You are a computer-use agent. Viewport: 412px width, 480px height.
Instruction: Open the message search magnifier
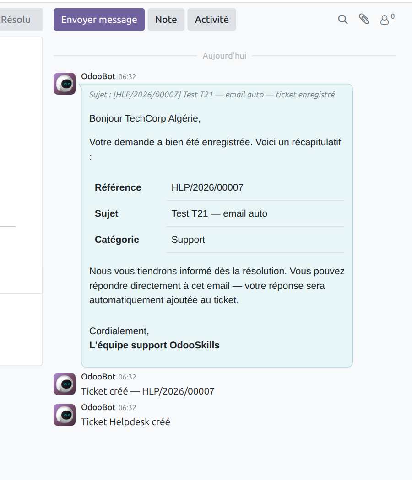(342, 19)
